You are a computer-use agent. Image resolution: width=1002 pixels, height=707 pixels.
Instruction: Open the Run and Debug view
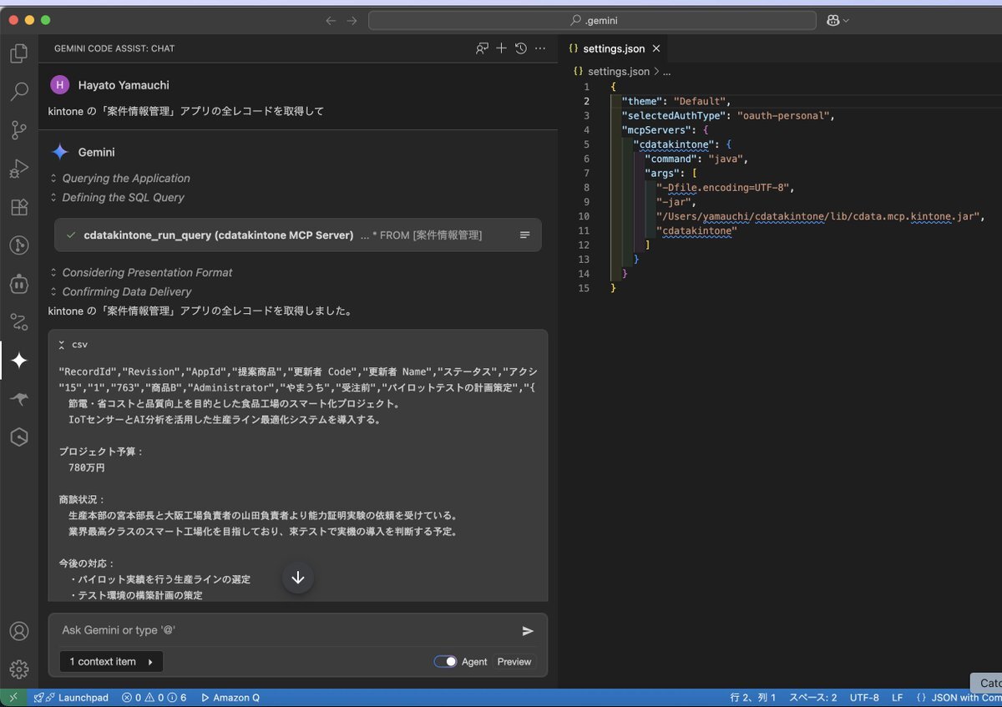coord(18,169)
